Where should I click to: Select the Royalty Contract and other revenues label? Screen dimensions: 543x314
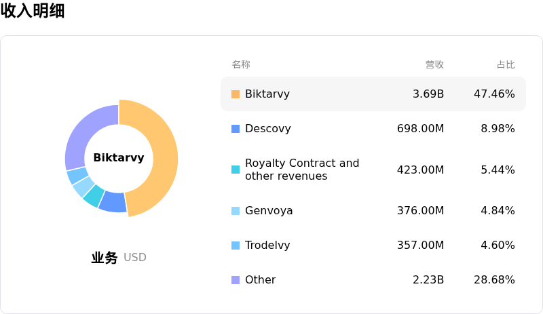pos(302,170)
